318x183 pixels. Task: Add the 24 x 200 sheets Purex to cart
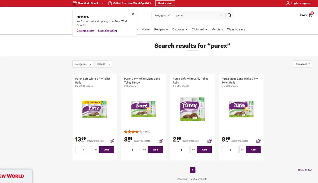[107, 150]
